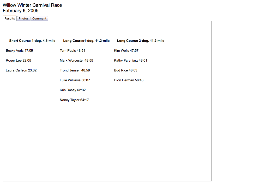The height and width of the screenshot is (191, 265).
Task: Select the Lulie Williams 50:07 result
Action: tap(75, 80)
